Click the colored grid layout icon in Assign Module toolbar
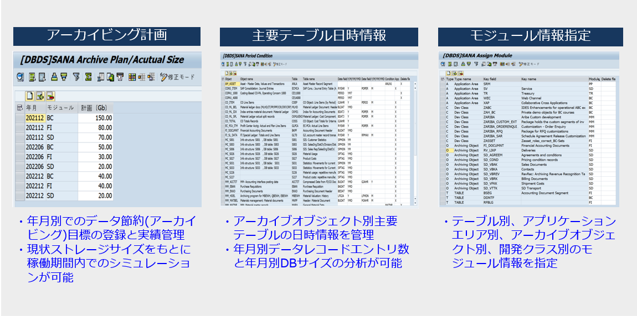This screenshot has width=637, height=316. [502, 64]
